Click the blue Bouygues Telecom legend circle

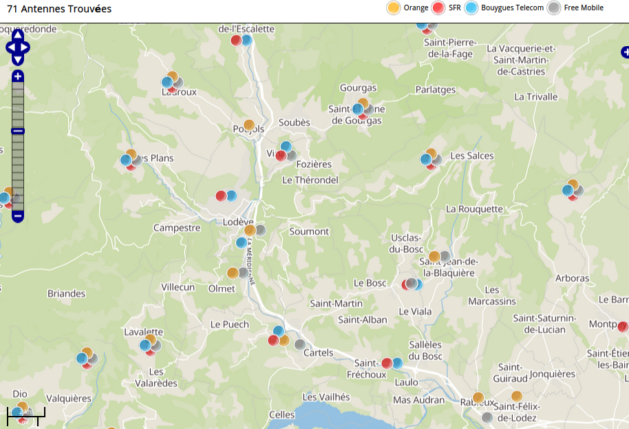tap(471, 8)
